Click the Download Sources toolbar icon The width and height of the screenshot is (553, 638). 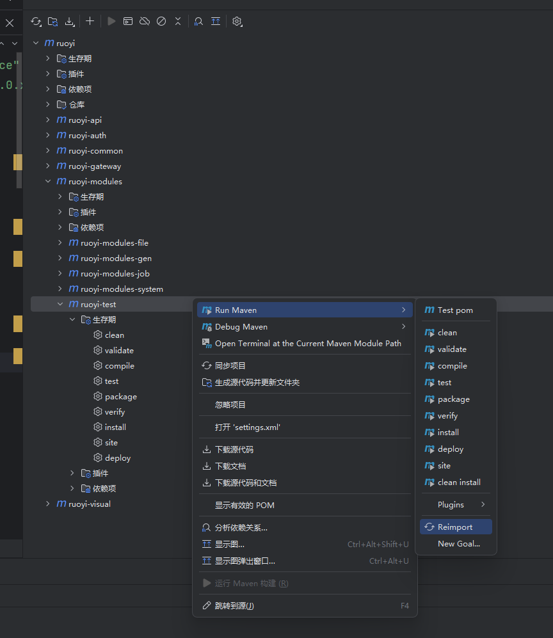70,21
